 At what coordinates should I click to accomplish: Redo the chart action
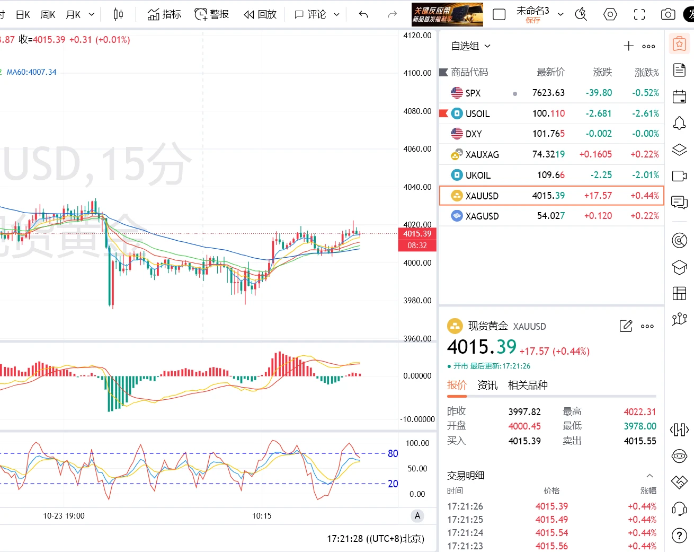pyautogui.click(x=392, y=14)
